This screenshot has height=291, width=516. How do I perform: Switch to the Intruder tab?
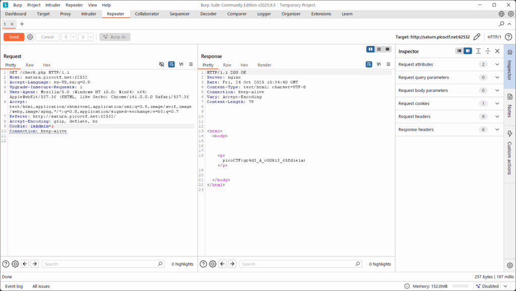(89, 14)
